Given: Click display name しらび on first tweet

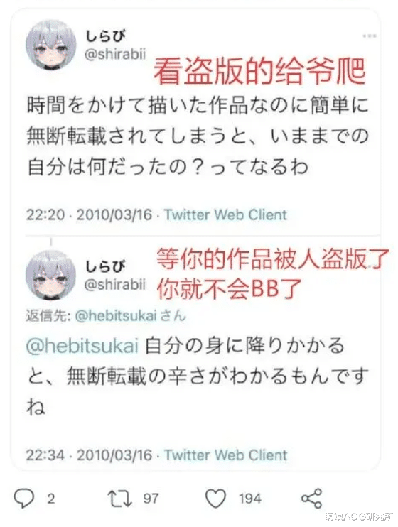Looking at the screenshot, I should click(104, 36).
